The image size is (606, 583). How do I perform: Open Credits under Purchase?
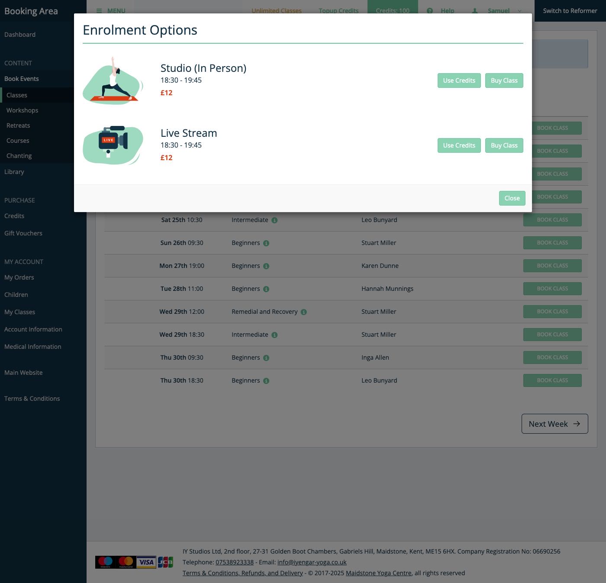click(14, 216)
